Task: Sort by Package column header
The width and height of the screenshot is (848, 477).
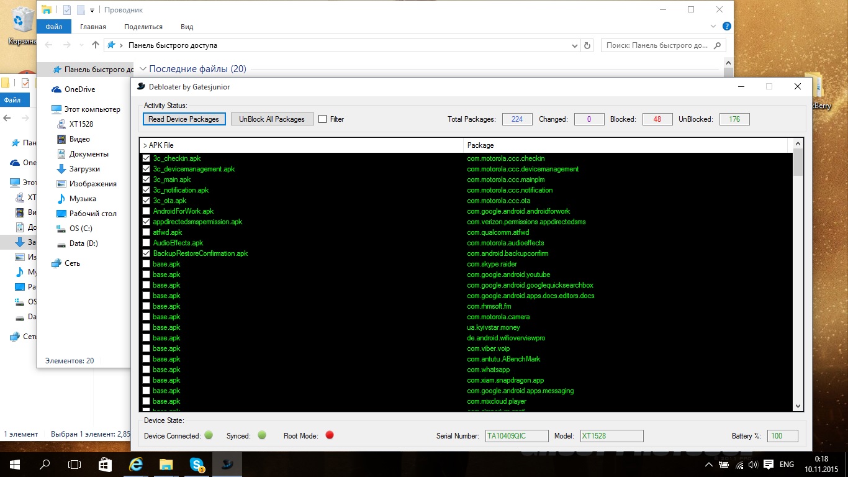Action: (625, 145)
